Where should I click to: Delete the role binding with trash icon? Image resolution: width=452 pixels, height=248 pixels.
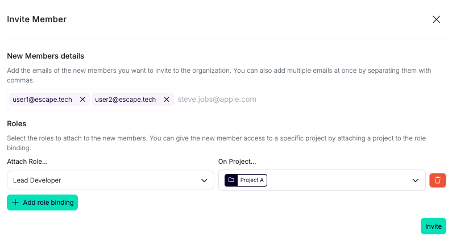pyautogui.click(x=438, y=180)
